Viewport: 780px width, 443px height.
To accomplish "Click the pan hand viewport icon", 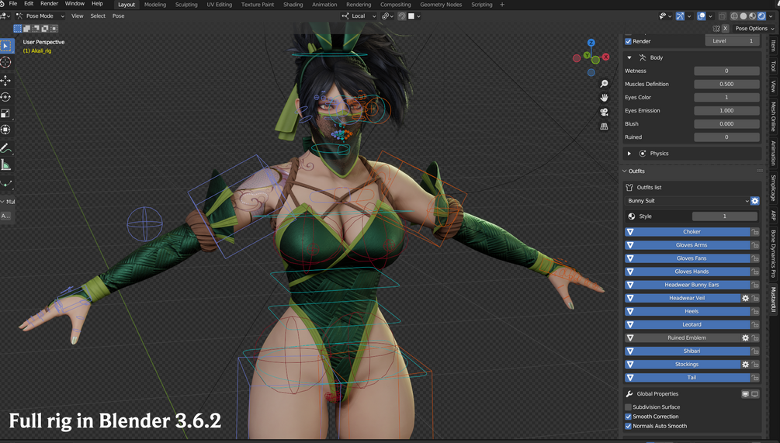I will point(604,98).
